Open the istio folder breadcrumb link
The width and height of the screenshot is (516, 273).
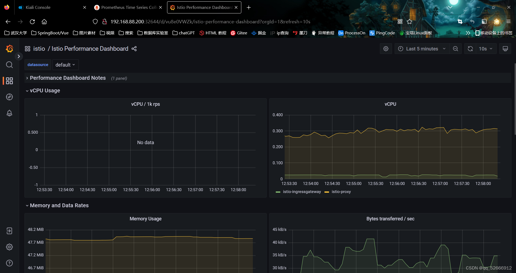[39, 49]
